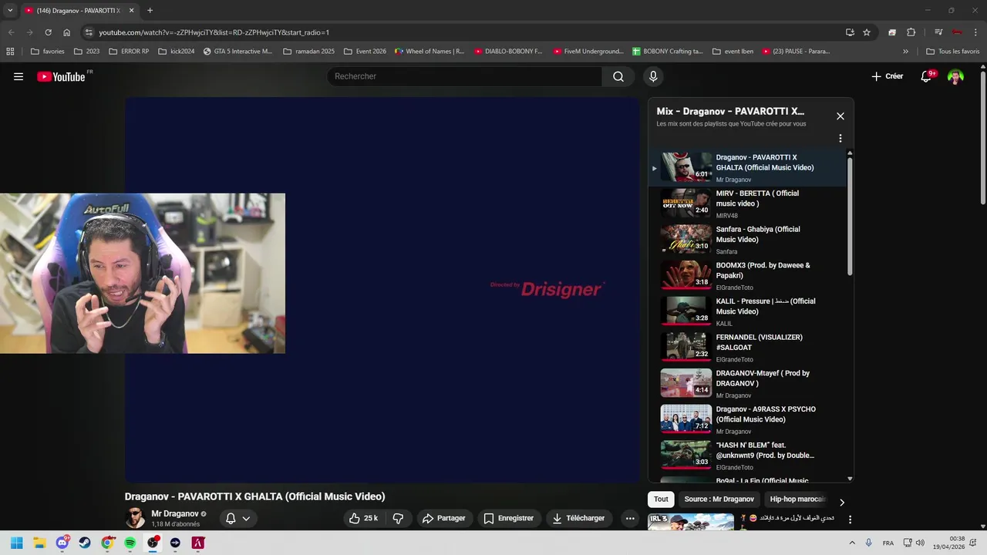Image resolution: width=987 pixels, height=555 pixels.
Task: Open a new browser tab
Action: [150, 11]
